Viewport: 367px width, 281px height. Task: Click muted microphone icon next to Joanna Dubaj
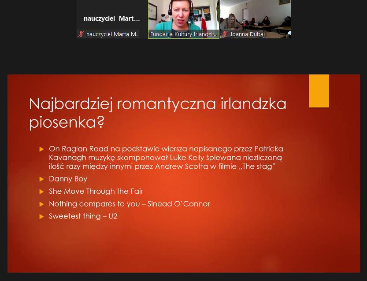tap(225, 34)
